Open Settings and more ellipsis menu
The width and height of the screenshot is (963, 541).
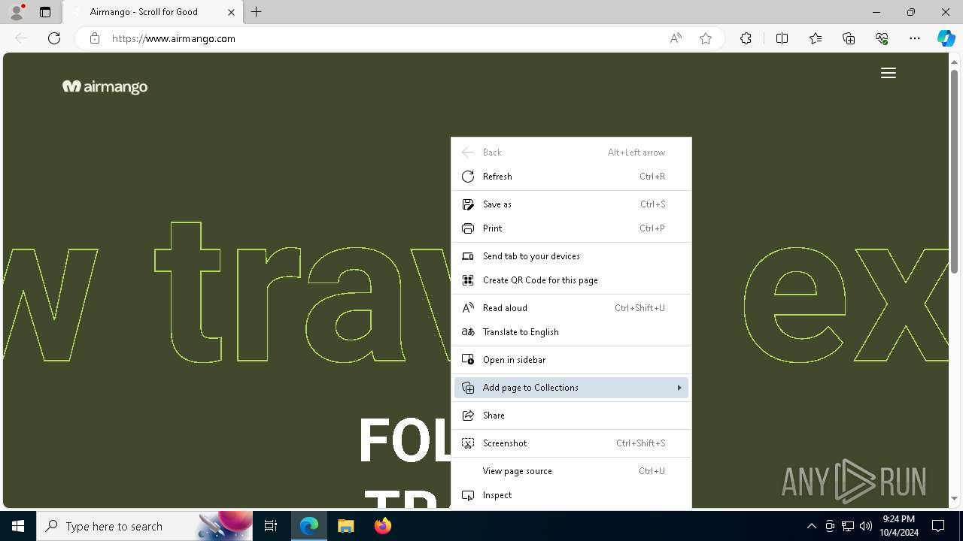(x=915, y=38)
